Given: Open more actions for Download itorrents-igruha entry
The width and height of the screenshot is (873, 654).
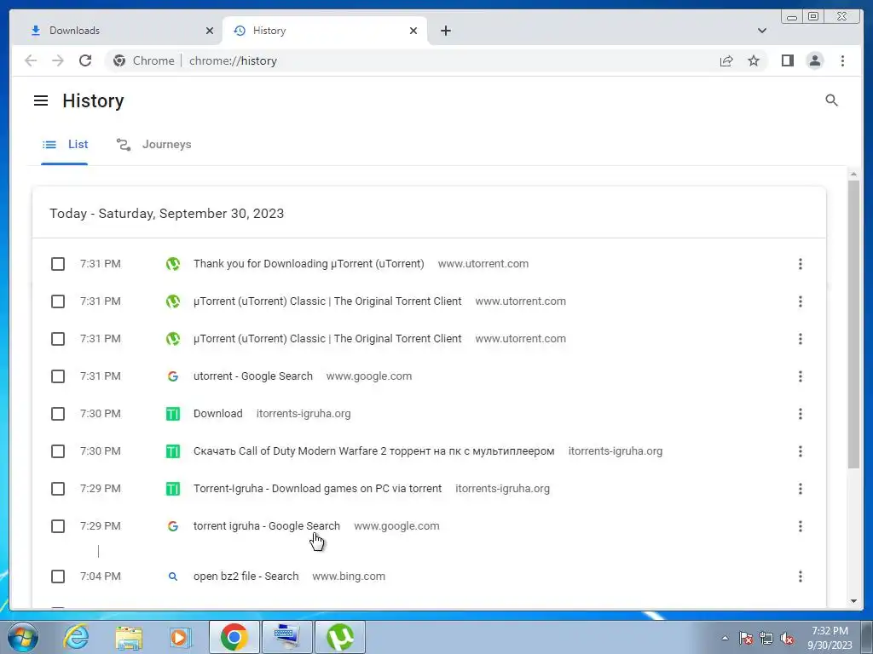Looking at the screenshot, I should (800, 414).
